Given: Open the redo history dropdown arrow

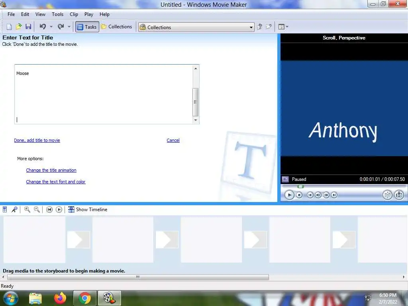Looking at the screenshot, I should [69, 27].
